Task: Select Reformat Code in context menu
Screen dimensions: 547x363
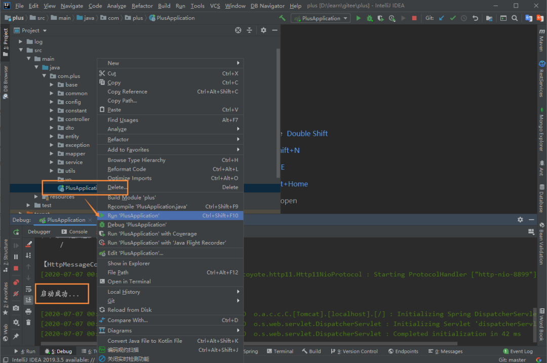Action: [x=170, y=169]
